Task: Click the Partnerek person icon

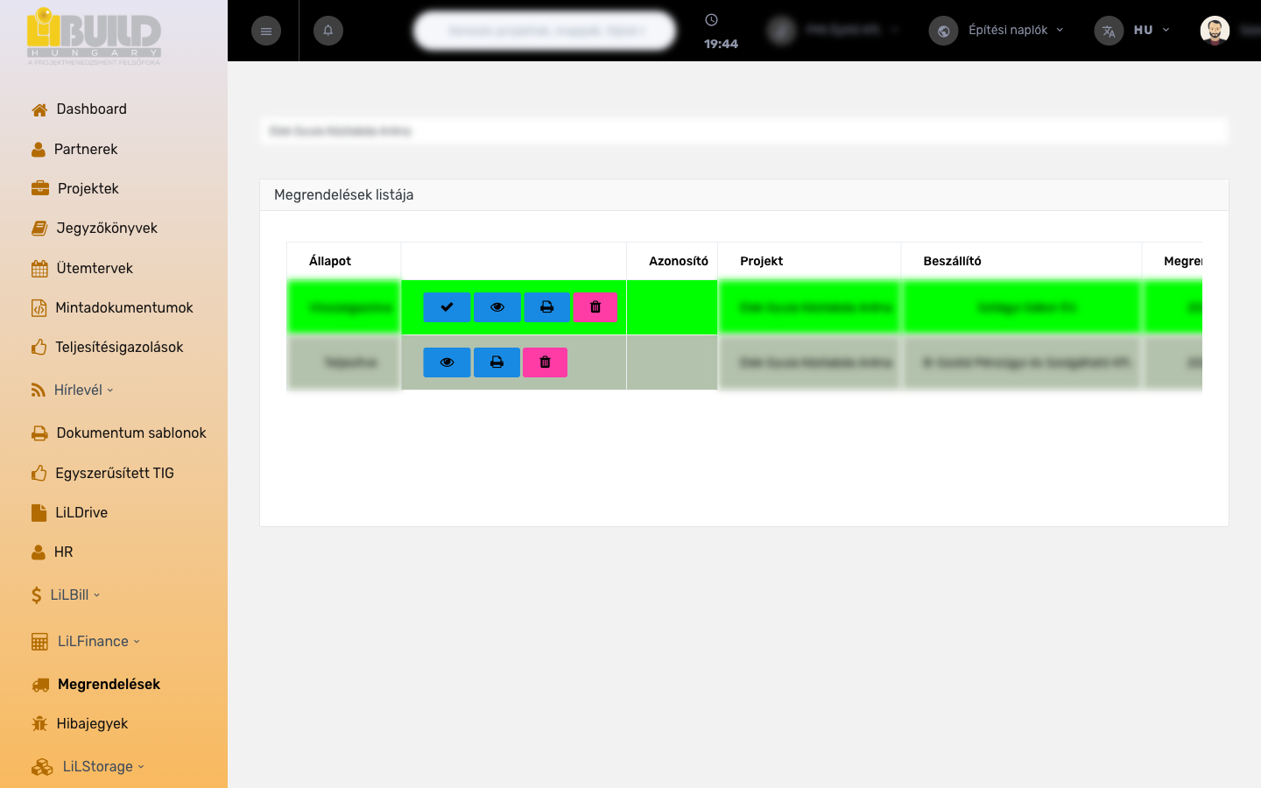Action: [x=39, y=150]
